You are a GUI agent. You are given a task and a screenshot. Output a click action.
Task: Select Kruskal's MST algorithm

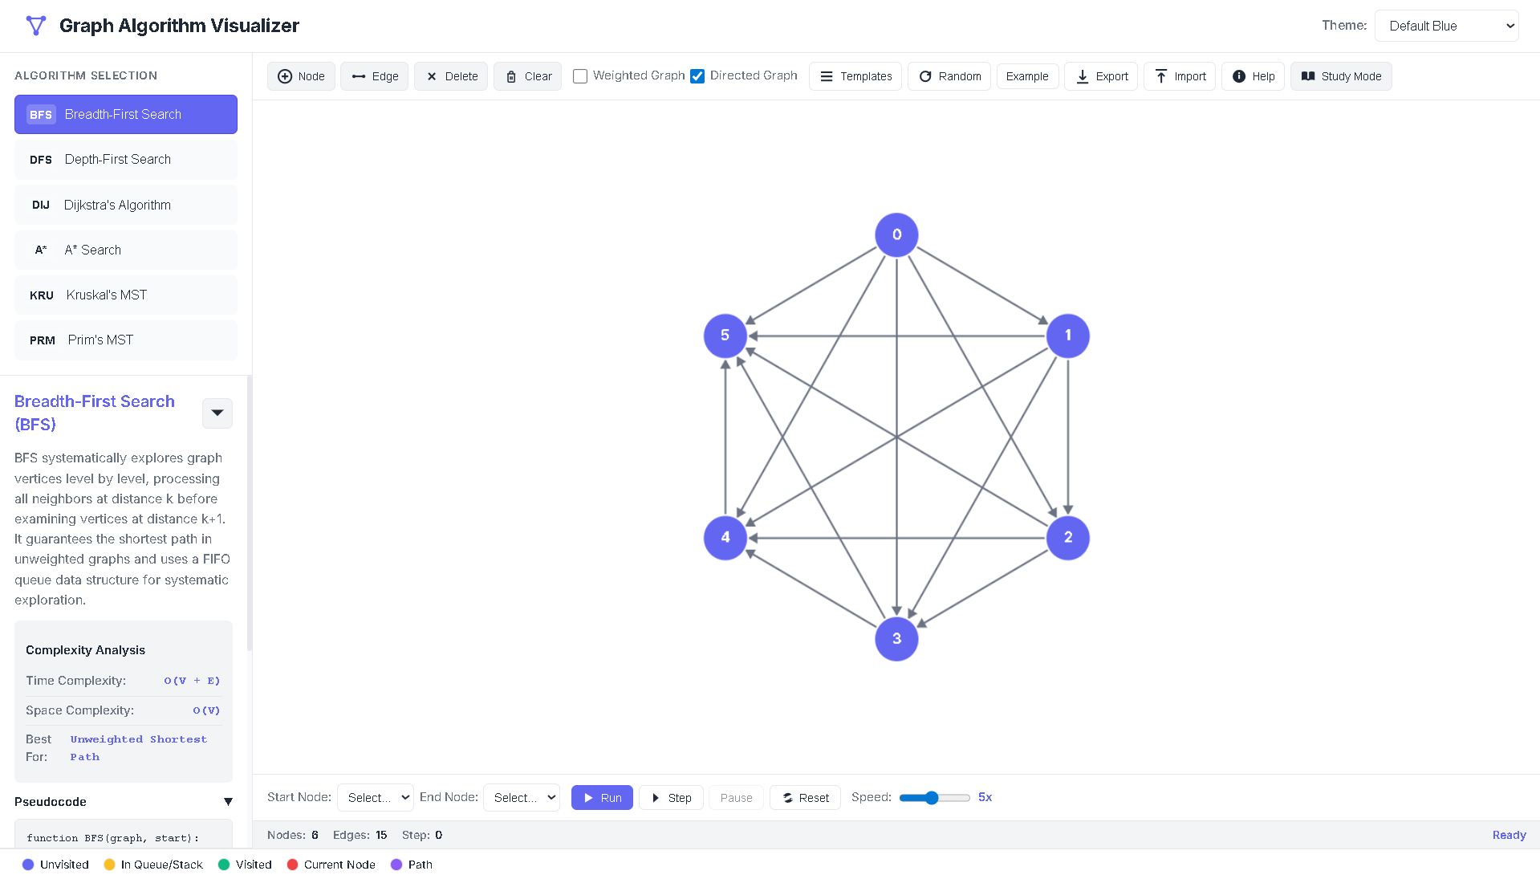pyautogui.click(x=126, y=295)
